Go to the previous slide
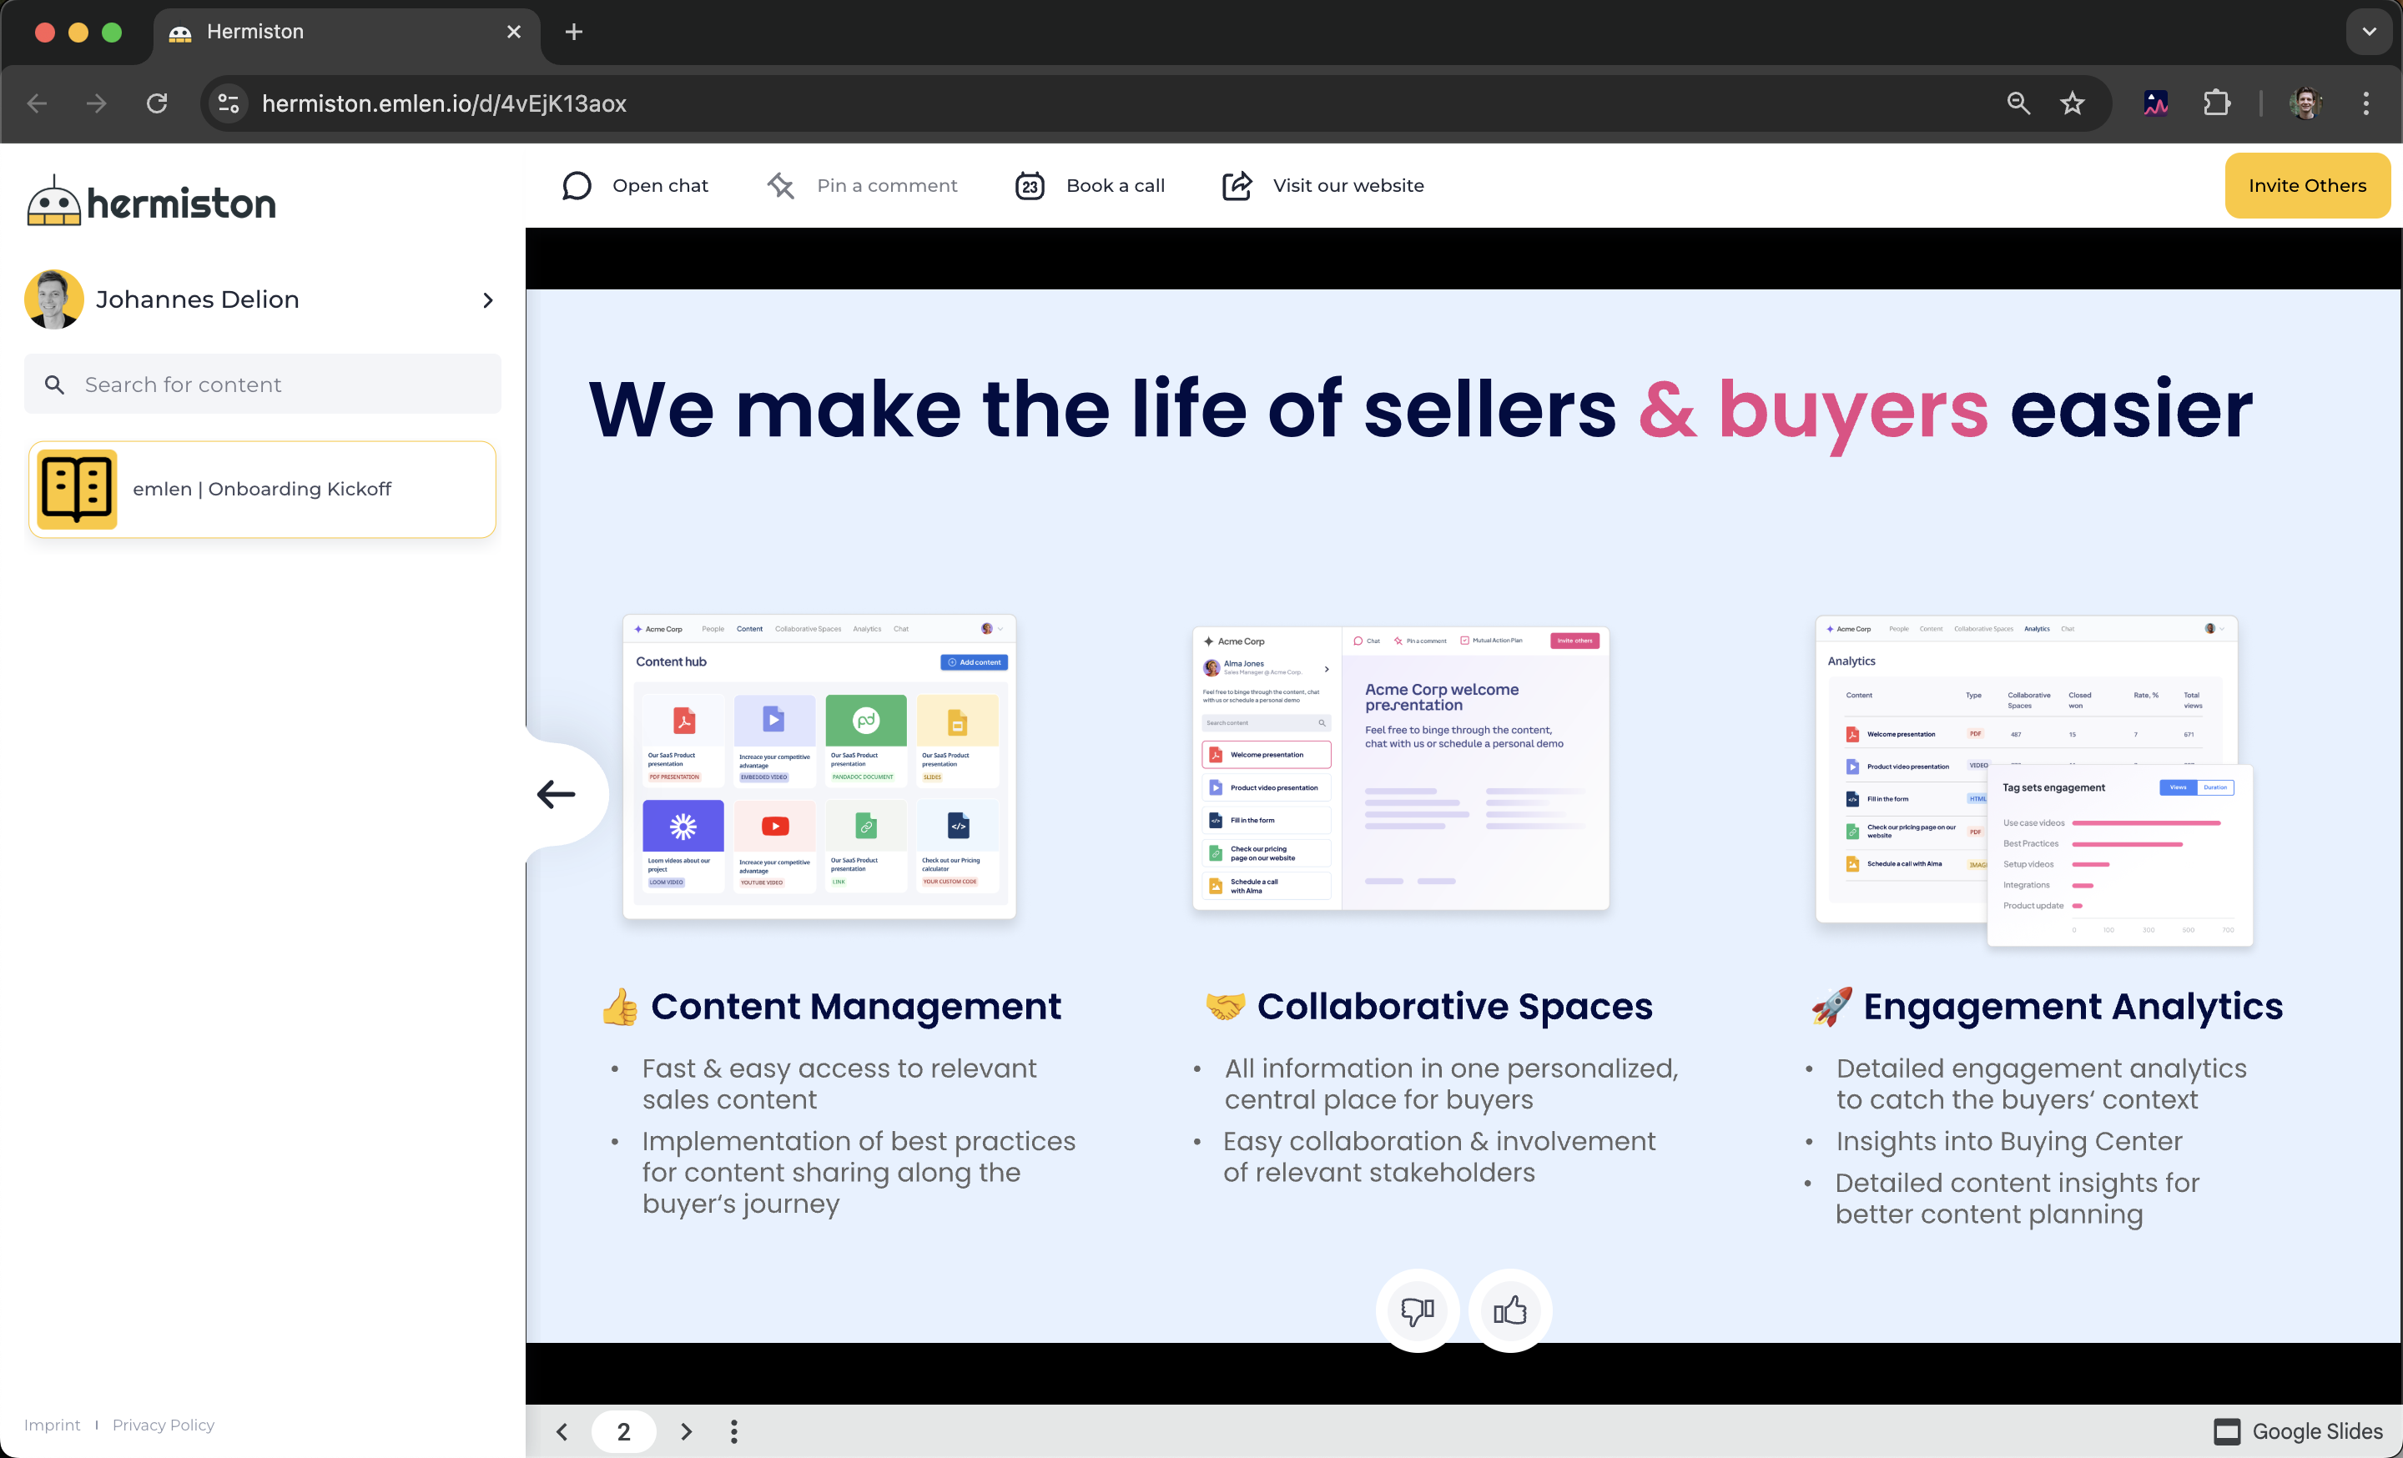Image resolution: width=2403 pixels, height=1458 pixels. click(562, 1430)
